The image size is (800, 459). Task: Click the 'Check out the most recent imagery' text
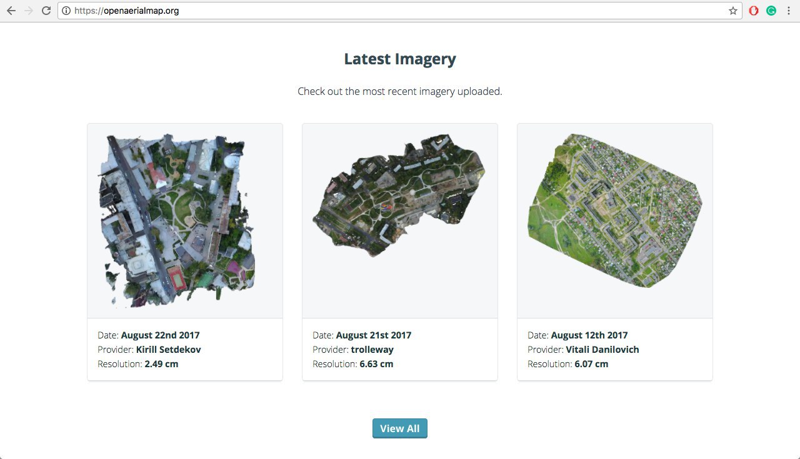click(x=400, y=91)
